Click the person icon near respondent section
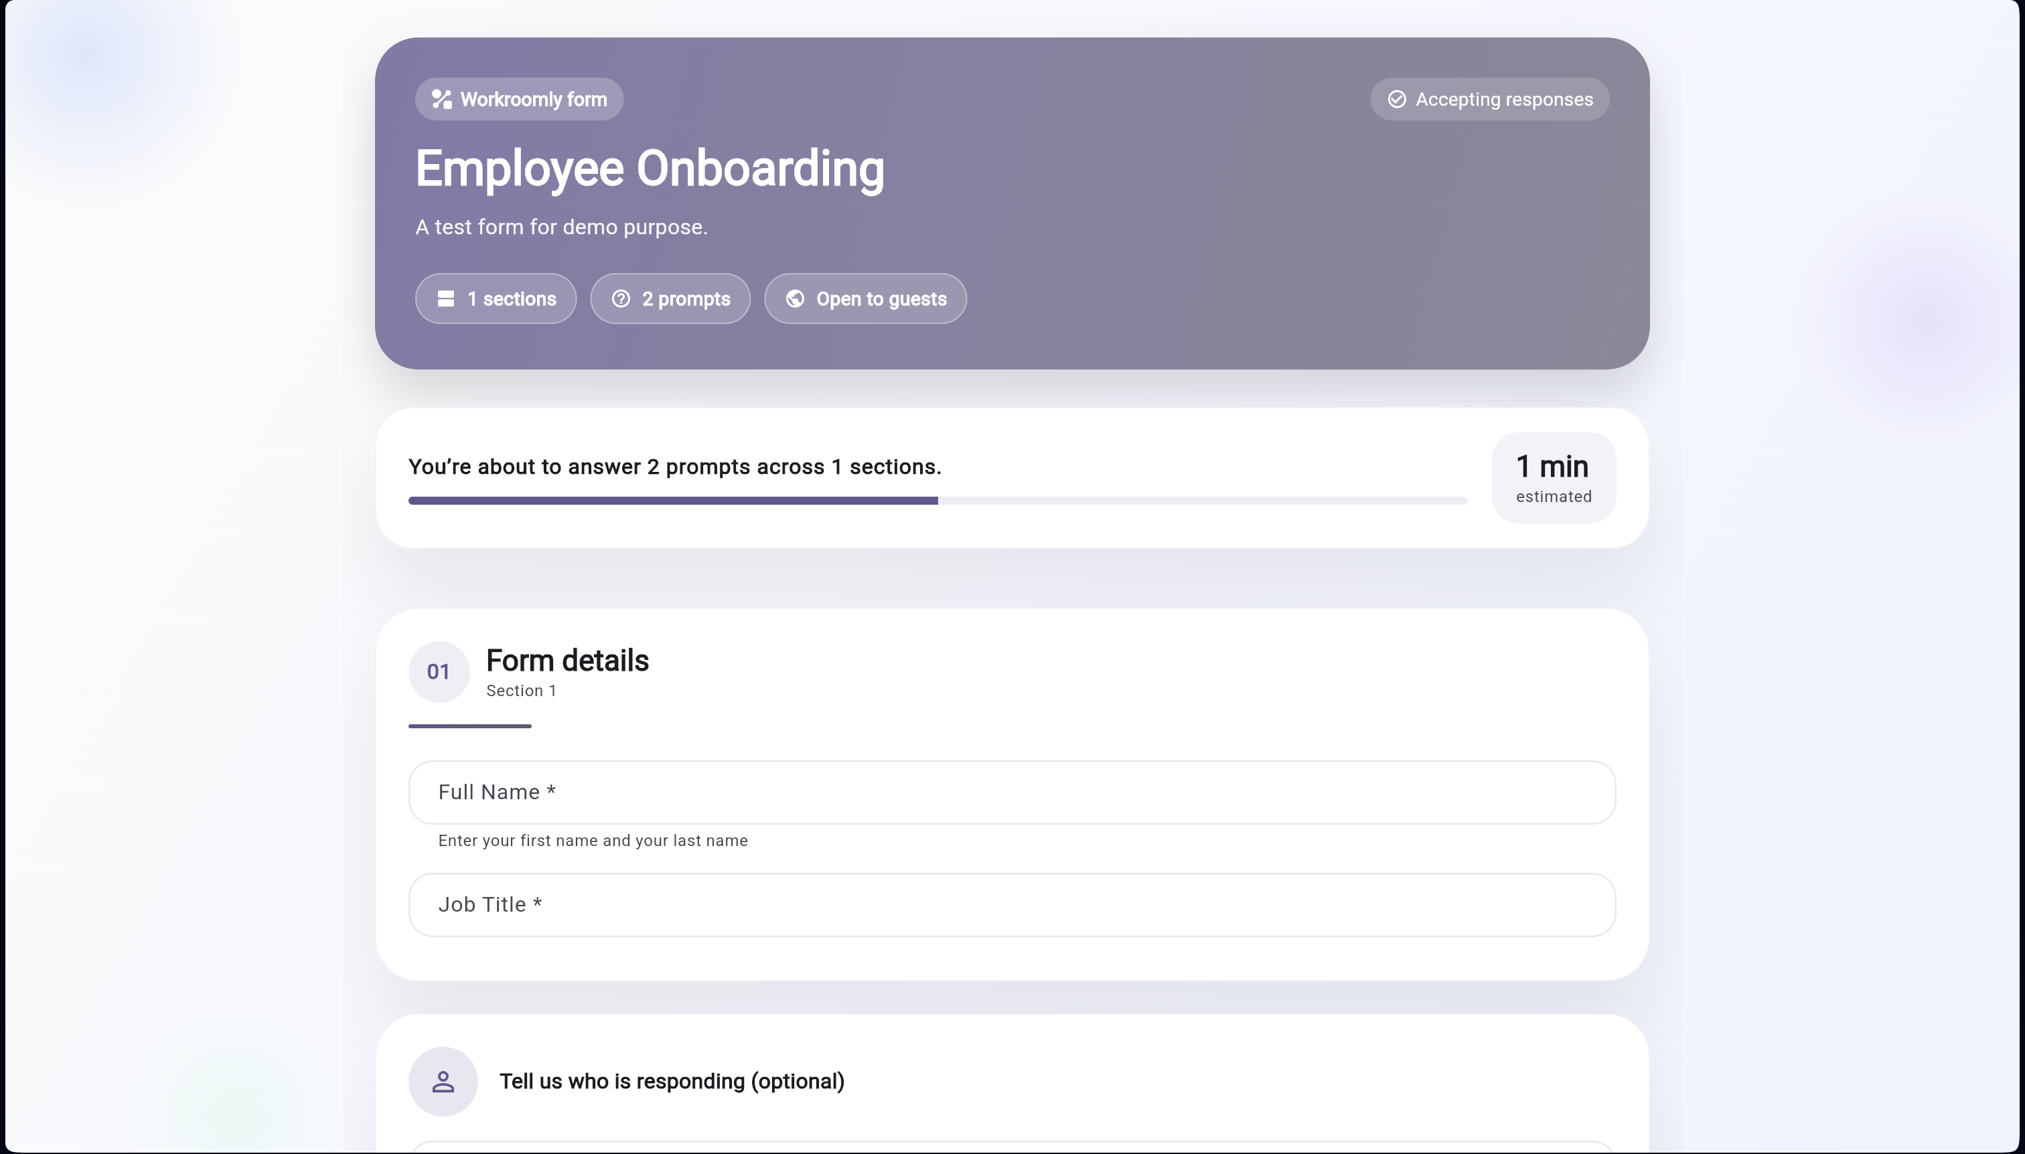Screen dimensions: 2025x1154 [443, 1081]
